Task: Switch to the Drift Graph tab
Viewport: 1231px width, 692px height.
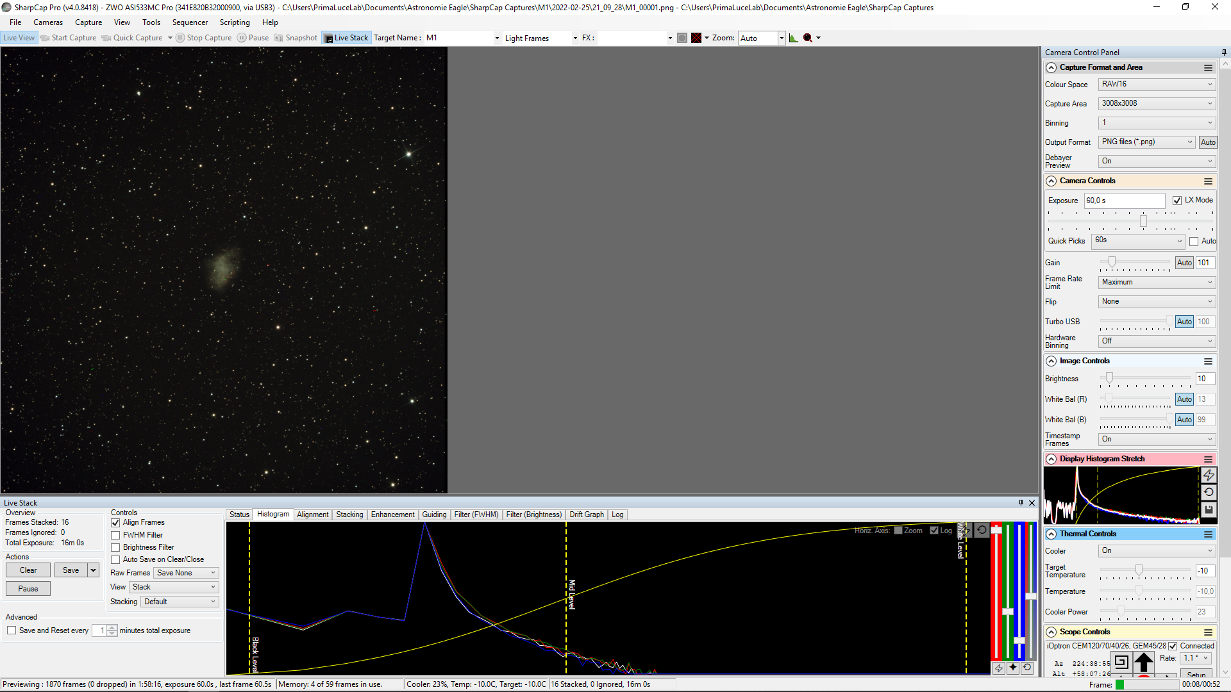Action: coord(587,515)
